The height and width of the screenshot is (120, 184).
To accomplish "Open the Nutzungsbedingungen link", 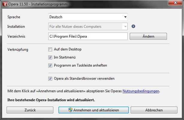I will [x=141, y=91].
